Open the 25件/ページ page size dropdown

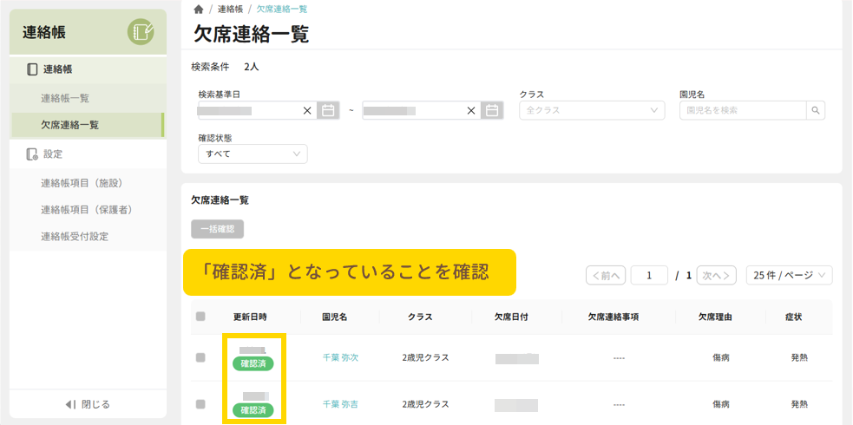coord(789,275)
